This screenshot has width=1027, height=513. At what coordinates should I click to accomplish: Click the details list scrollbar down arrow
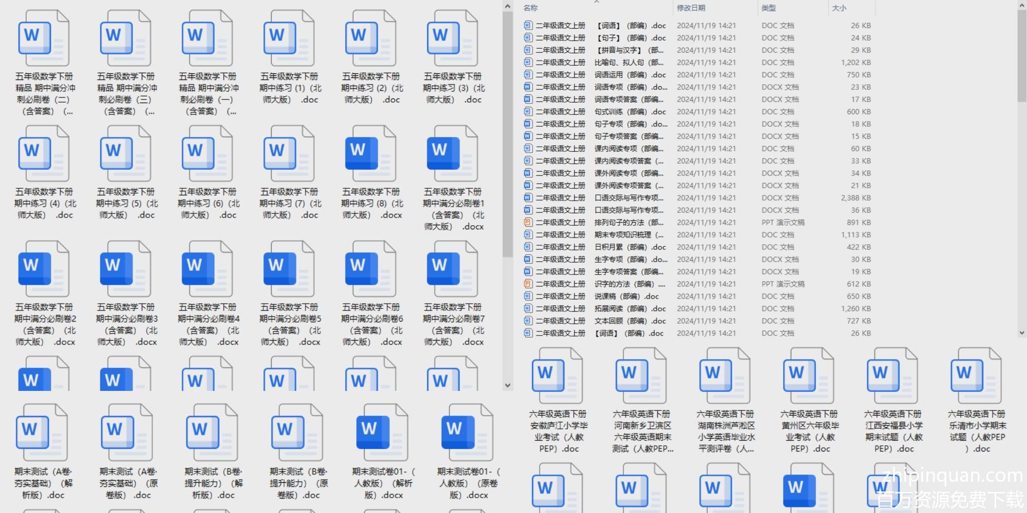point(1021,332)
